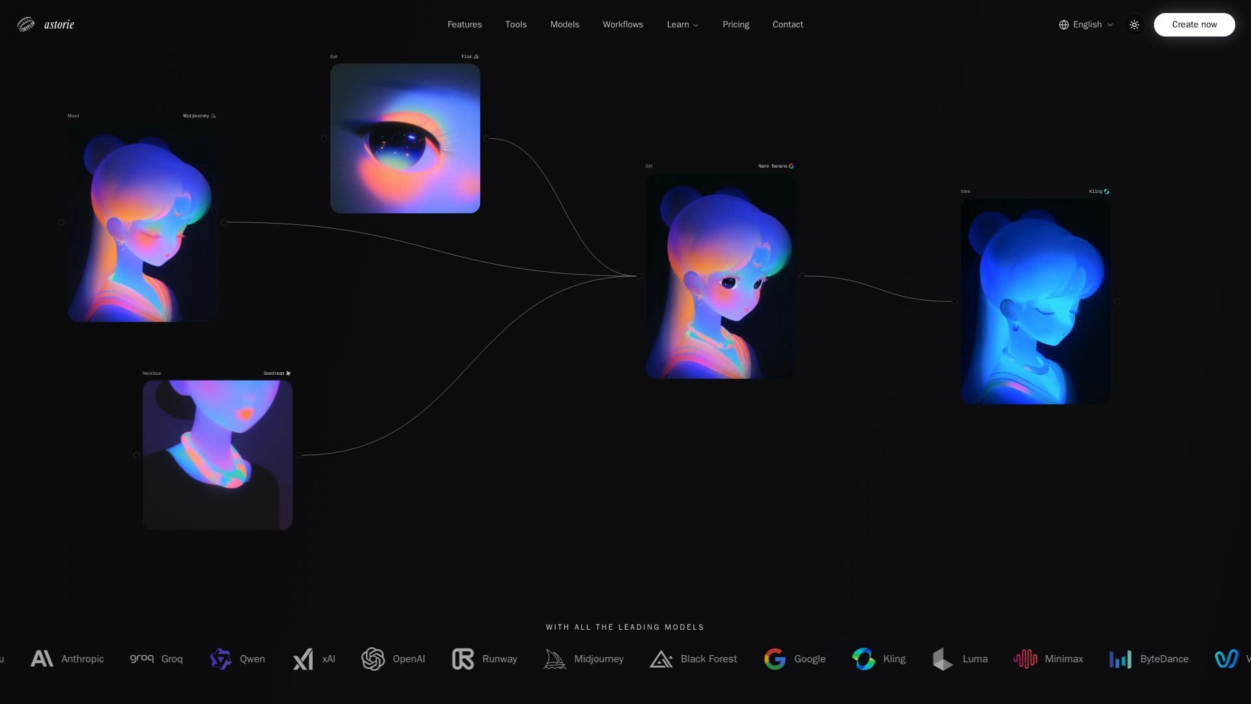Click the Google icon on Girl node
The image size is (1251, 704).
791,166
